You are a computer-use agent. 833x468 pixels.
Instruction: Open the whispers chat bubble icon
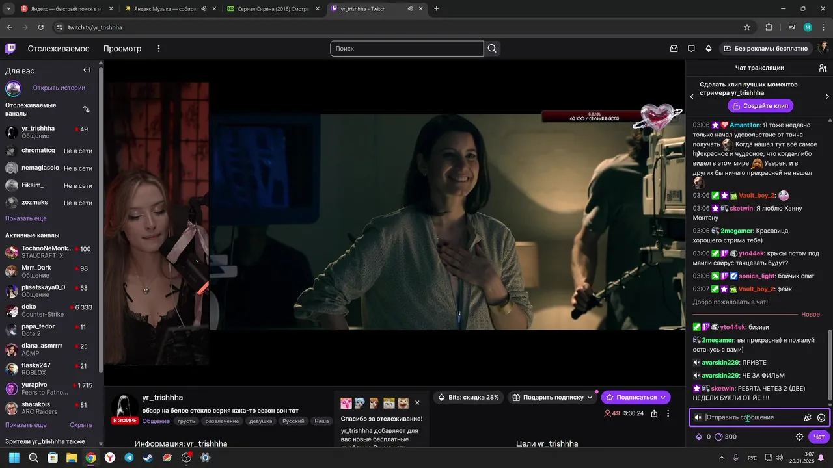pyautogui.click(x=691, y=49)
